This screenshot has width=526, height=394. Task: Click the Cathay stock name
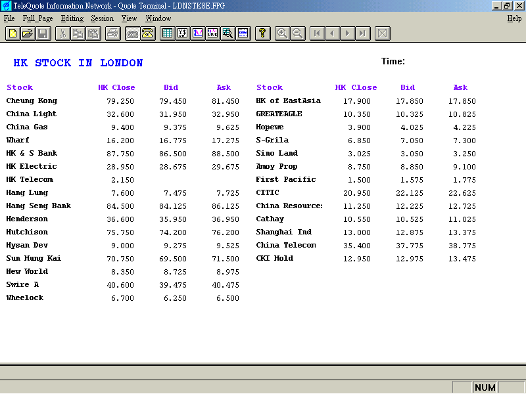270,219
